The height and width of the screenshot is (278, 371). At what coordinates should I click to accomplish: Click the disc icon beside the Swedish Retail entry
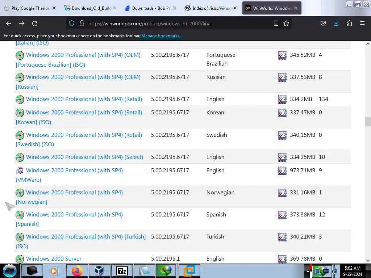pyautogui.click(x=20, y=135)
